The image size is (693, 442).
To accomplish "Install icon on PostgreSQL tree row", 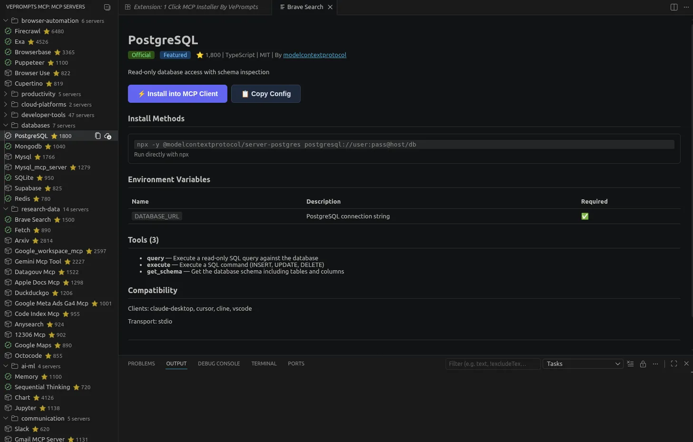I will tap(108, 136).
